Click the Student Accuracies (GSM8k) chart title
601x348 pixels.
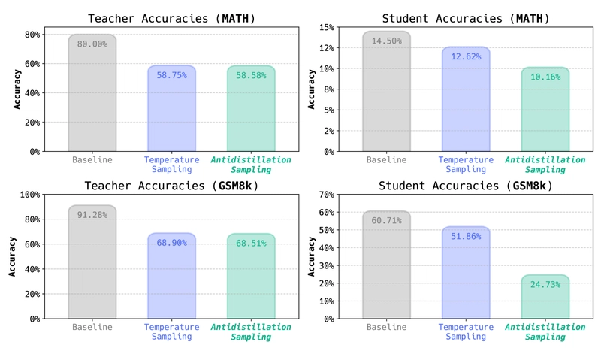[x=466, y=186]
